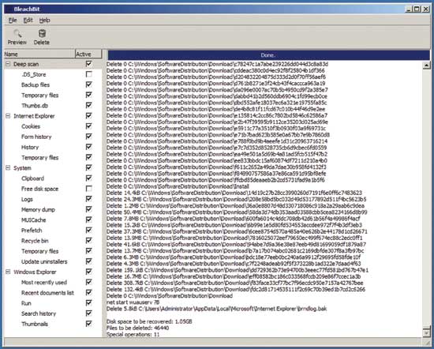Click the log line ending in 'Install'
This screenshot has width=434, height=349.
tap(178, 186)
